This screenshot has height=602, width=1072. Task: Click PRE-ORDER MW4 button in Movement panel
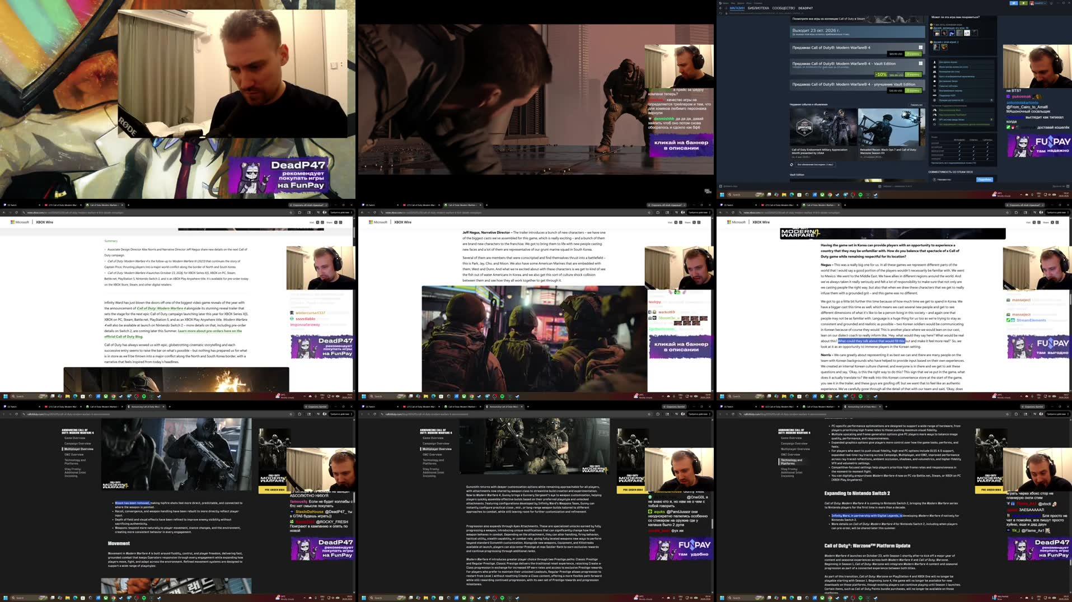point(274,489)
